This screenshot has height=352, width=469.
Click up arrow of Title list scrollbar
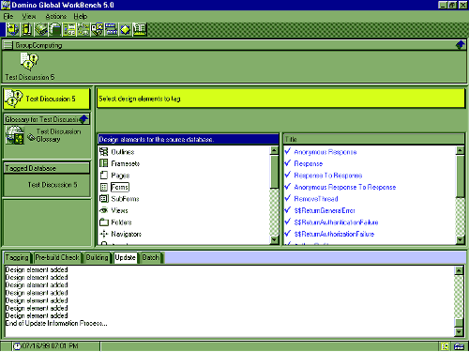pos(460,150)
